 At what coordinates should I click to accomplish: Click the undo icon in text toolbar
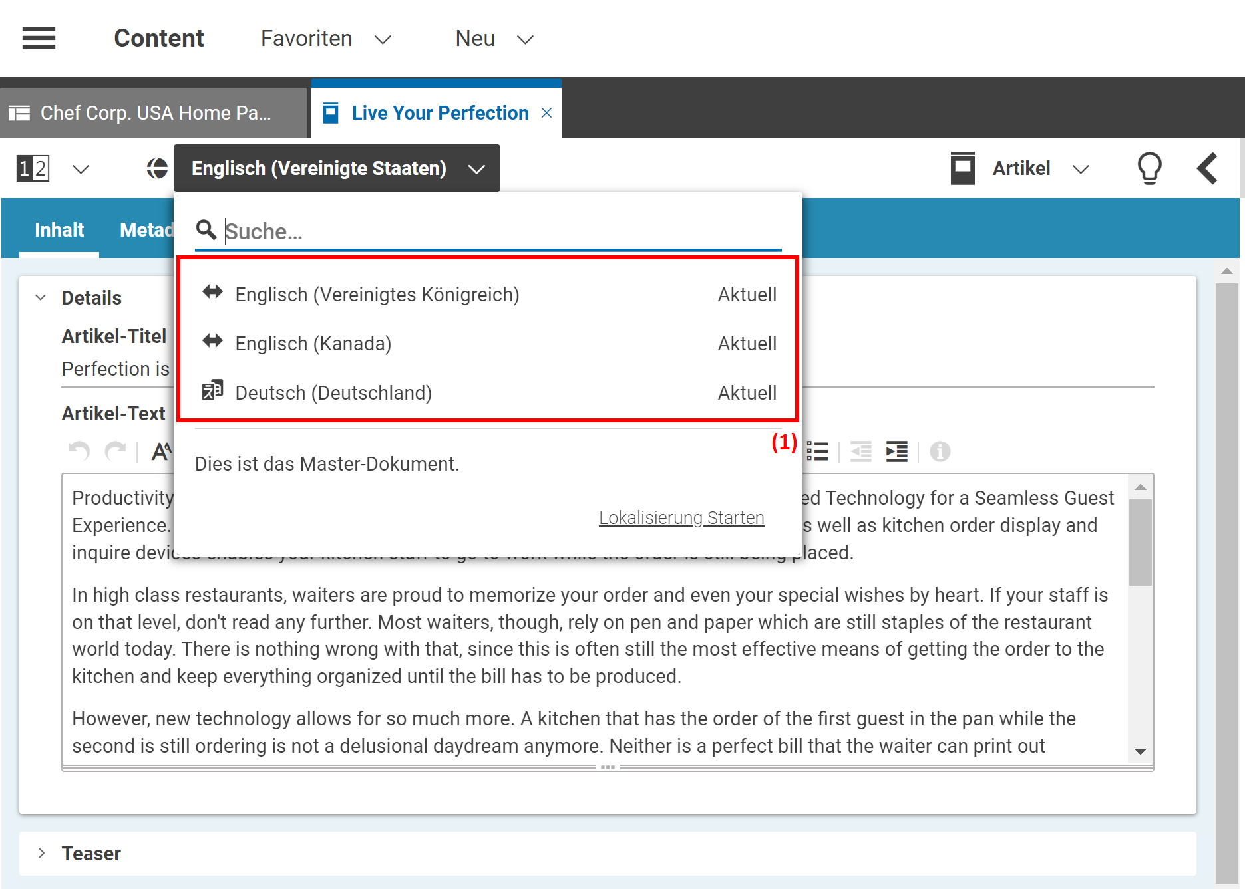79,451
